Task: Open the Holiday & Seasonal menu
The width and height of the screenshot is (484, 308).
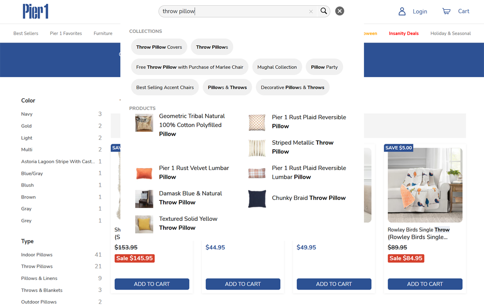Action: [450, 33]
